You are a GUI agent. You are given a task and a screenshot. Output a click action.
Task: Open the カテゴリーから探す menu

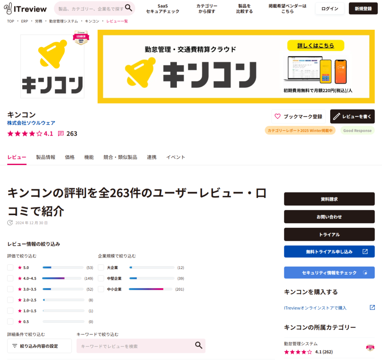(207, 9)
